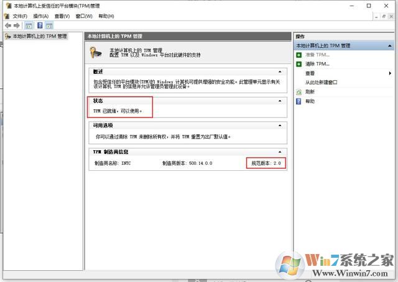
Task: Open the 窗口(W) menu
Action: (x=84, y=16)
